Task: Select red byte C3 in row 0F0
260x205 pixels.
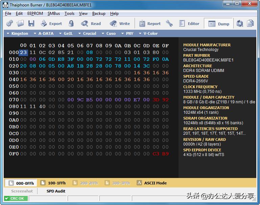Action: [x=156, y=154]
